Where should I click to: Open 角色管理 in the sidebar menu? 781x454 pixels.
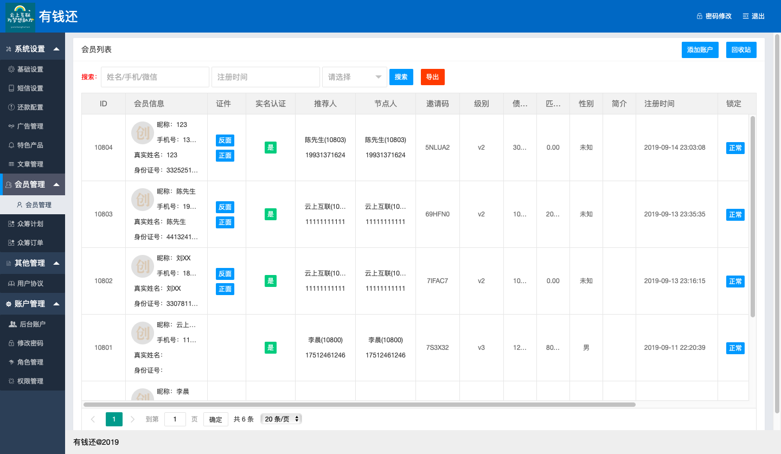point(30,362)
